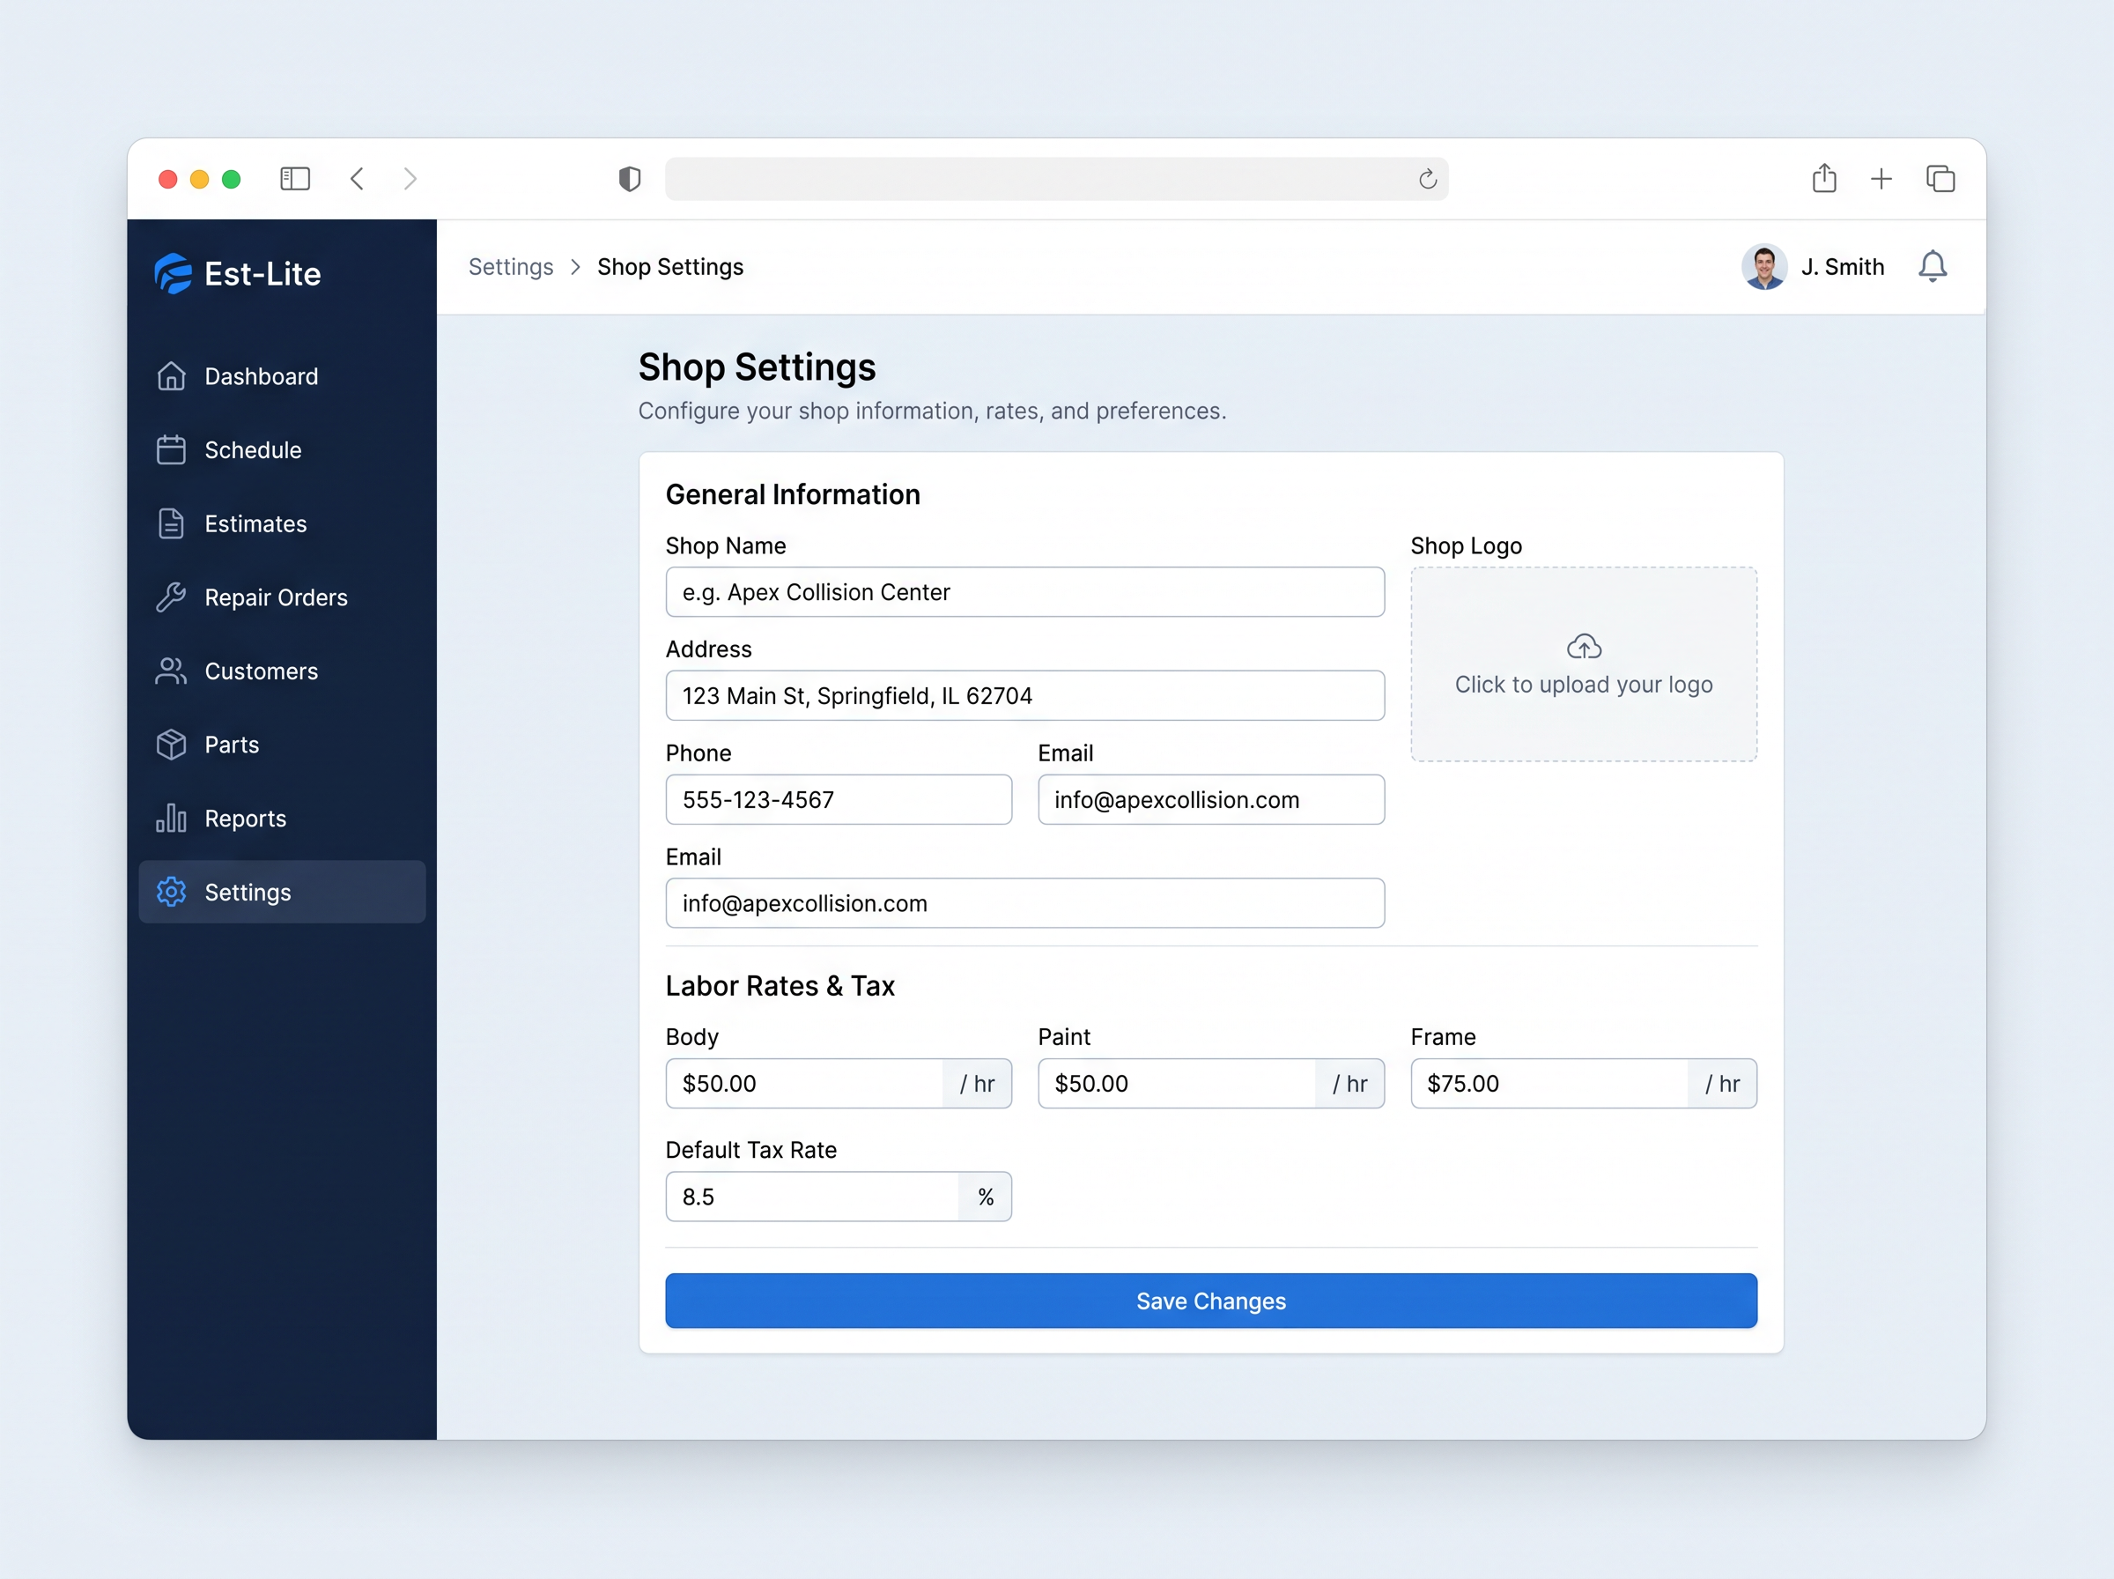
Task: Open the browser share menu
Action: pos(1824,178)
